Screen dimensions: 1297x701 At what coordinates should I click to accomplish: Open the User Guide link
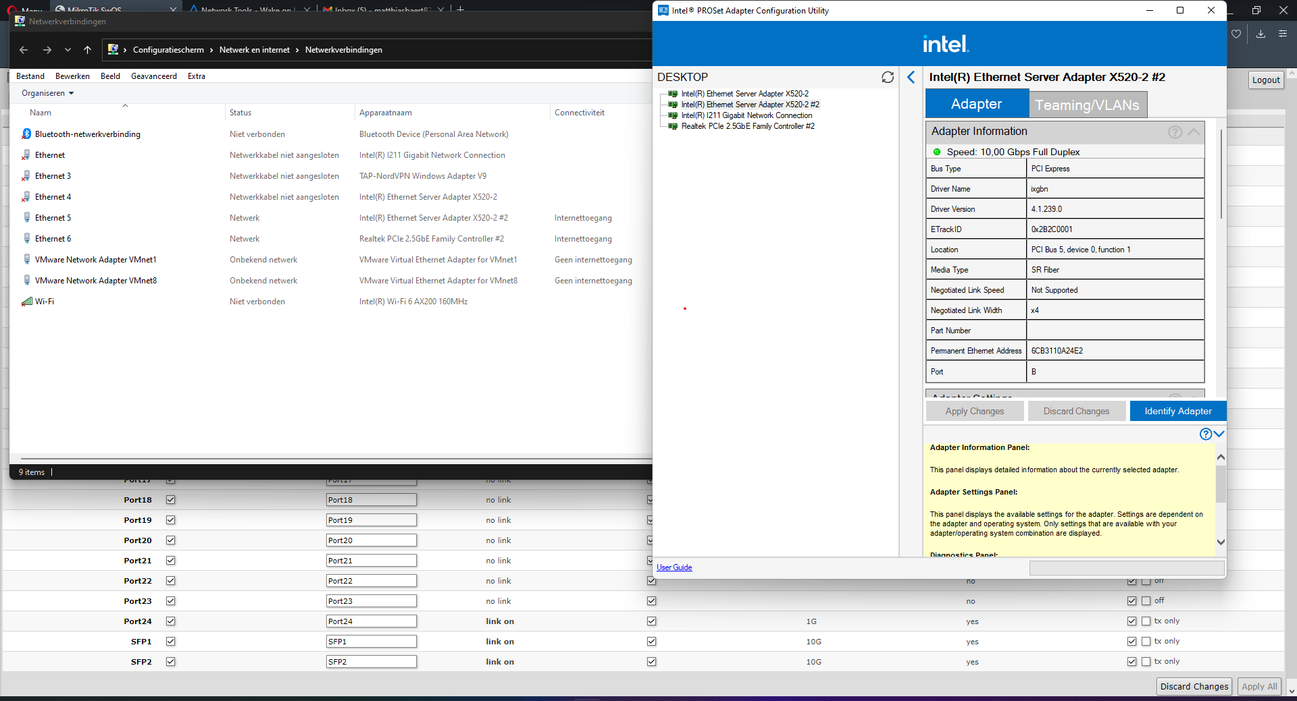tap(674, 567)
